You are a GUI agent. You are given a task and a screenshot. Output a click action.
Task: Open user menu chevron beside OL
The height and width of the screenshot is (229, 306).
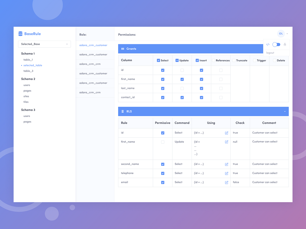tap(287, 34)
